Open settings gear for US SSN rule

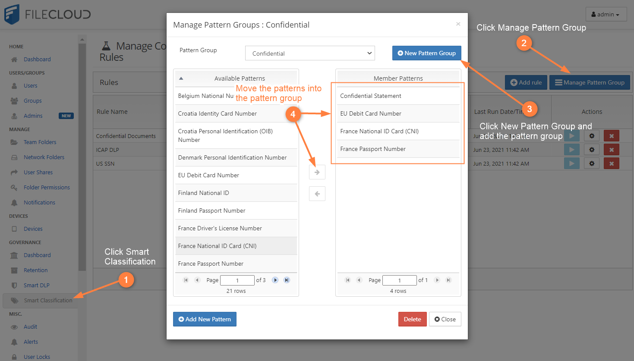coord(591,163)
